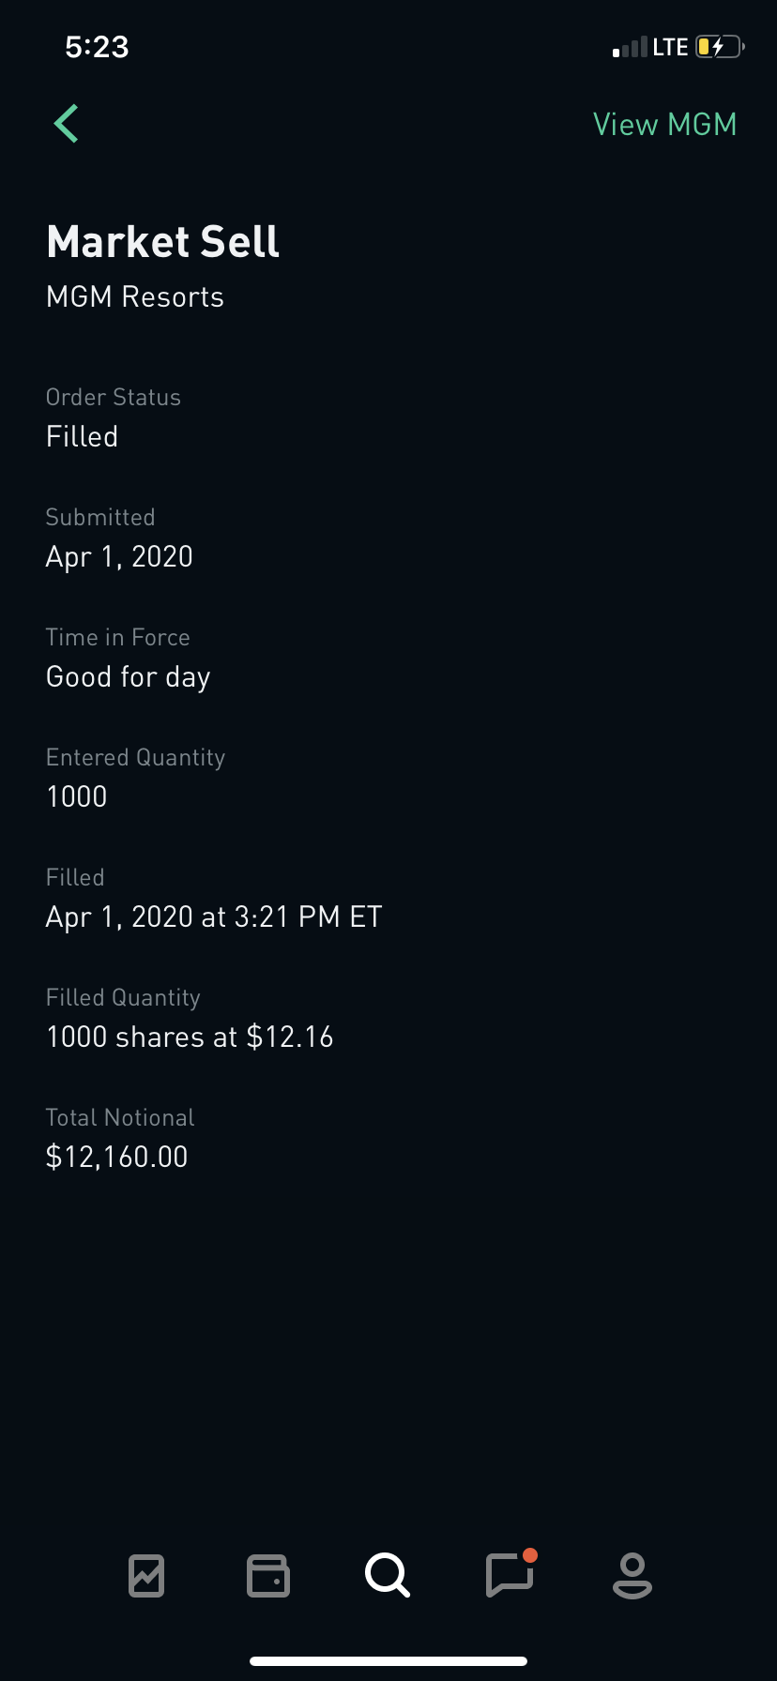Tap the LTE network indicator

pyautogui.click(x=670, y=47)
